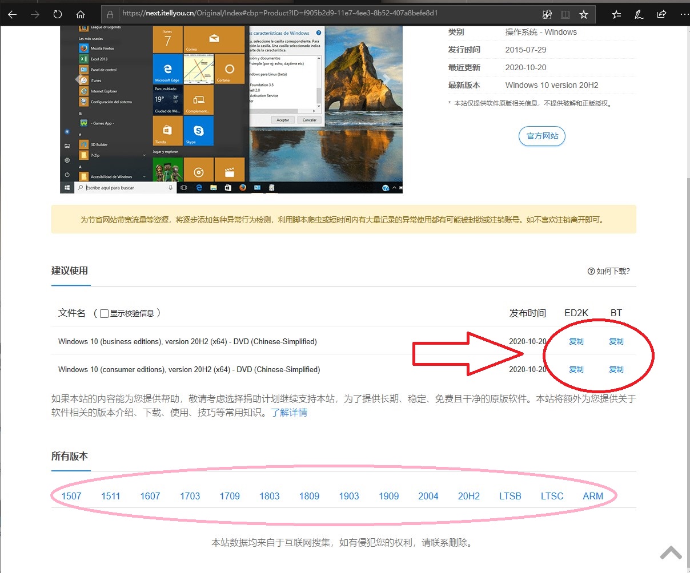Select version 2004

pos(428,496)
